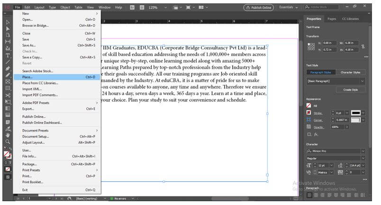Screen dimensions: 381x205
Task: Select the Hand tool
Action: [8, 135]
